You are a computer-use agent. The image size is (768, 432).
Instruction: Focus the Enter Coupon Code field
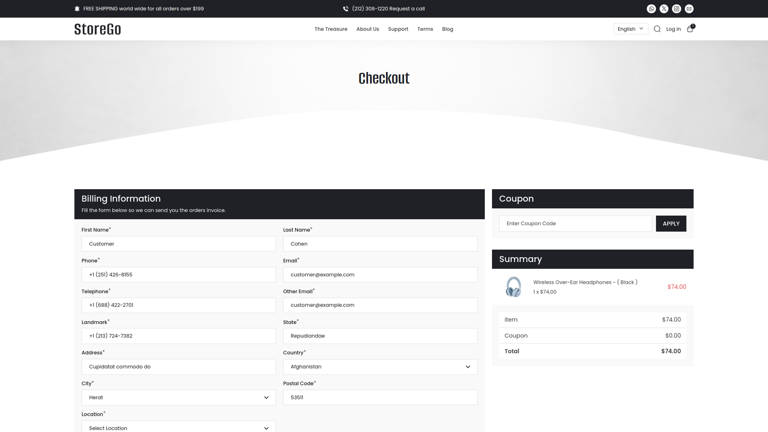pos(575,224)
